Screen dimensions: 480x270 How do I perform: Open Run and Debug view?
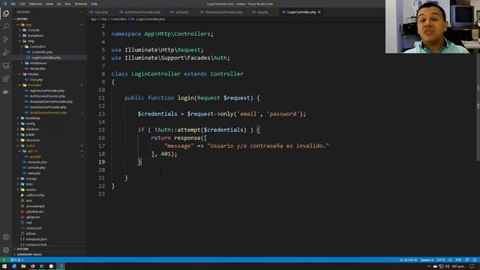[x=6, y=52]
